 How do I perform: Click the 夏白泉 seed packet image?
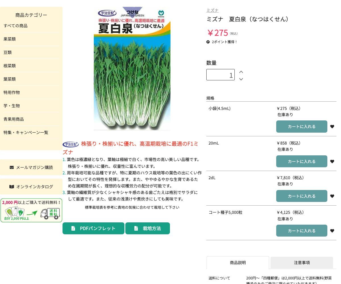(132, 69)
